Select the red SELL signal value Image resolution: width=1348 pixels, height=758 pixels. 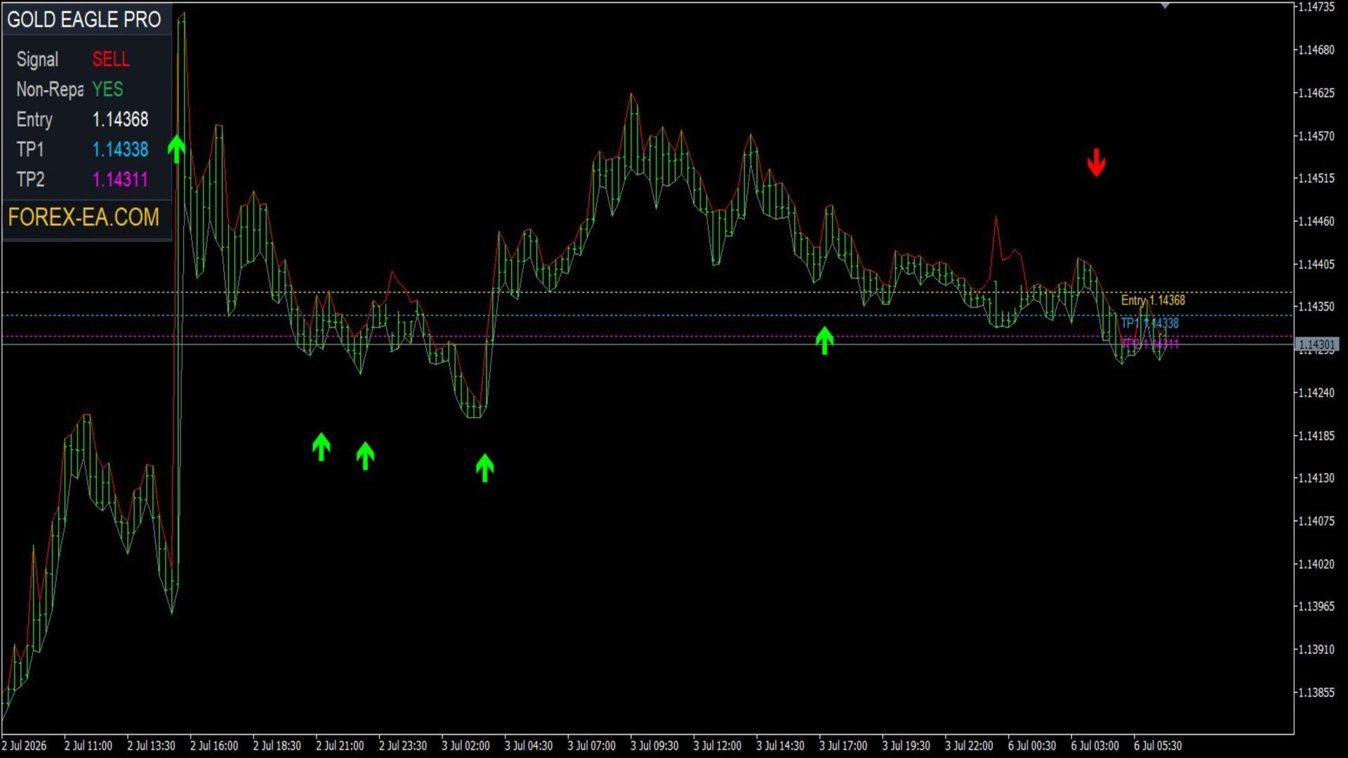[x=111, y=59]
